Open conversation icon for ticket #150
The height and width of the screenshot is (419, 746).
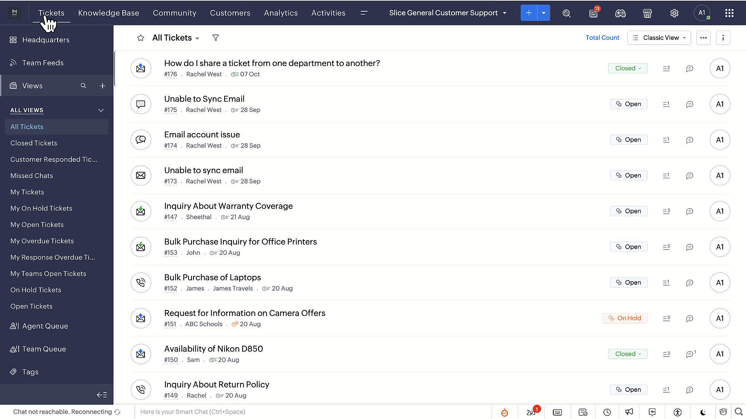tap(690, 354)
